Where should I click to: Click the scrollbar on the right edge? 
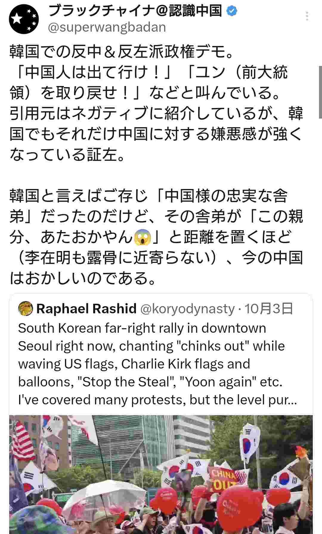pos(320,92)
